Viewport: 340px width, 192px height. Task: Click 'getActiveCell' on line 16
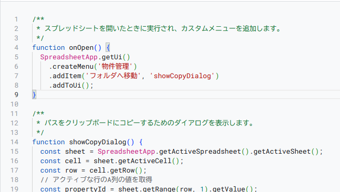point(145,161)
